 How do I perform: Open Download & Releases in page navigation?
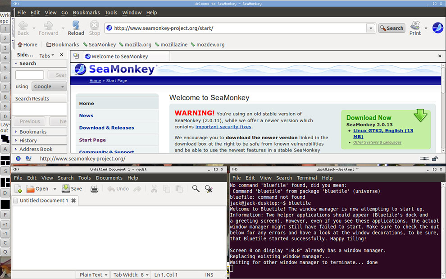(x=106, y=128)
